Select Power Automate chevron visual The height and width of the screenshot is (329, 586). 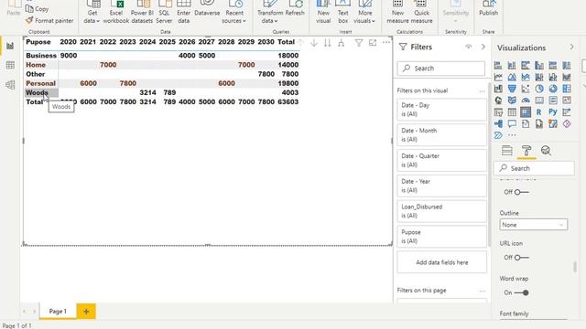point(498,135)
